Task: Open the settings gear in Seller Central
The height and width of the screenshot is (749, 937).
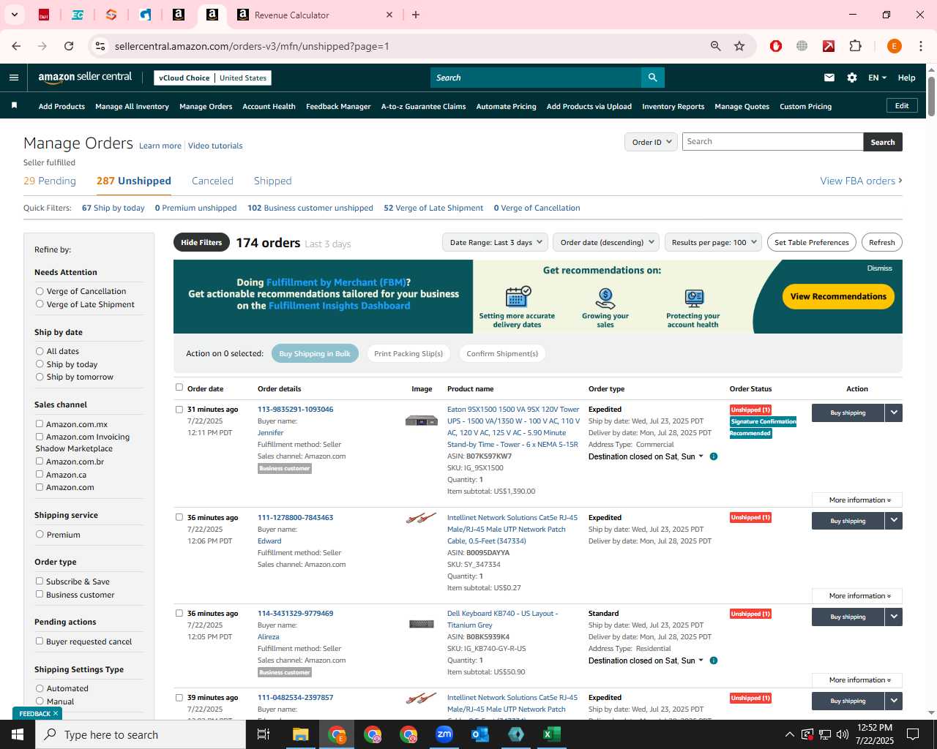Action: tap(852, 78)
